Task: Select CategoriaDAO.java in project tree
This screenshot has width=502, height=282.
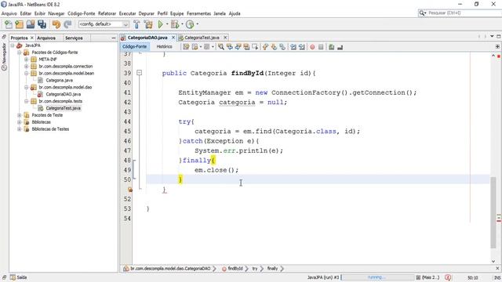Action: coord(63,94)
